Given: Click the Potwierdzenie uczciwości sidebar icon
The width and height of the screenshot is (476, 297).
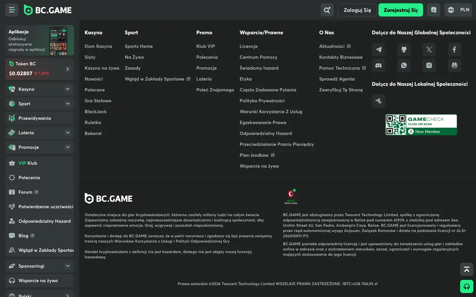Looking at the screenshot, I should [x=12, y=207].
